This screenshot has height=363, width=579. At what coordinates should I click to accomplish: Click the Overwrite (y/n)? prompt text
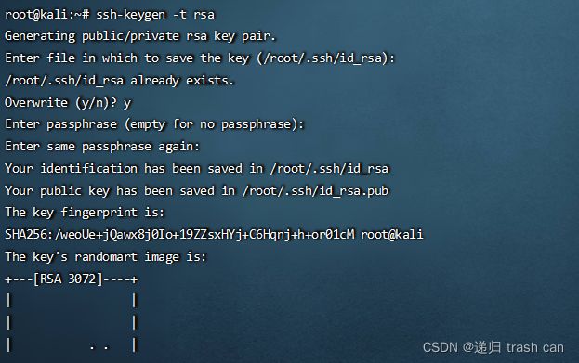point(61,102)
